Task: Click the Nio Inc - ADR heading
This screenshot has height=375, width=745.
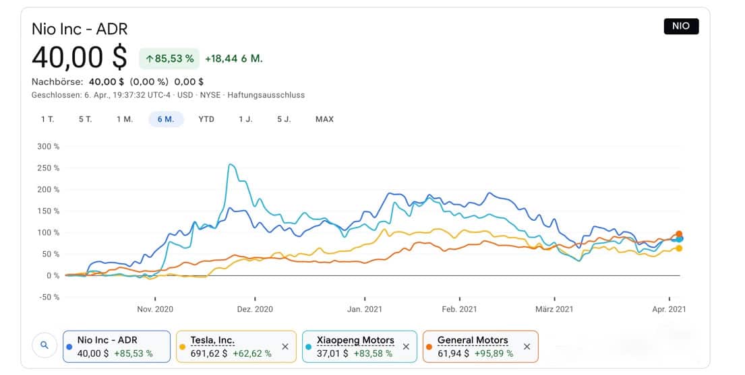Action: tap(80, 29)
